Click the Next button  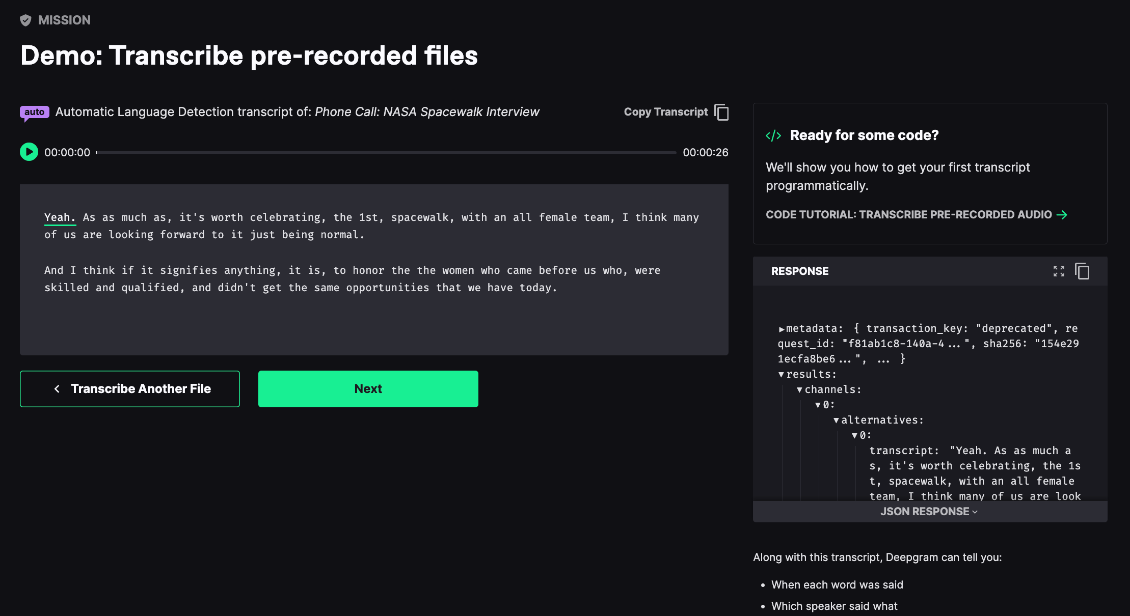click(368, 389)
